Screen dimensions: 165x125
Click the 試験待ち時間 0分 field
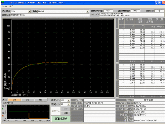tap(108, 11)
